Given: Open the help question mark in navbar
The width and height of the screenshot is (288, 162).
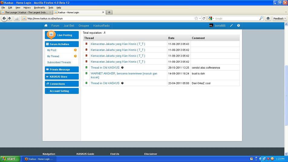Looking at the screenshot, I should tap(238, 26).
